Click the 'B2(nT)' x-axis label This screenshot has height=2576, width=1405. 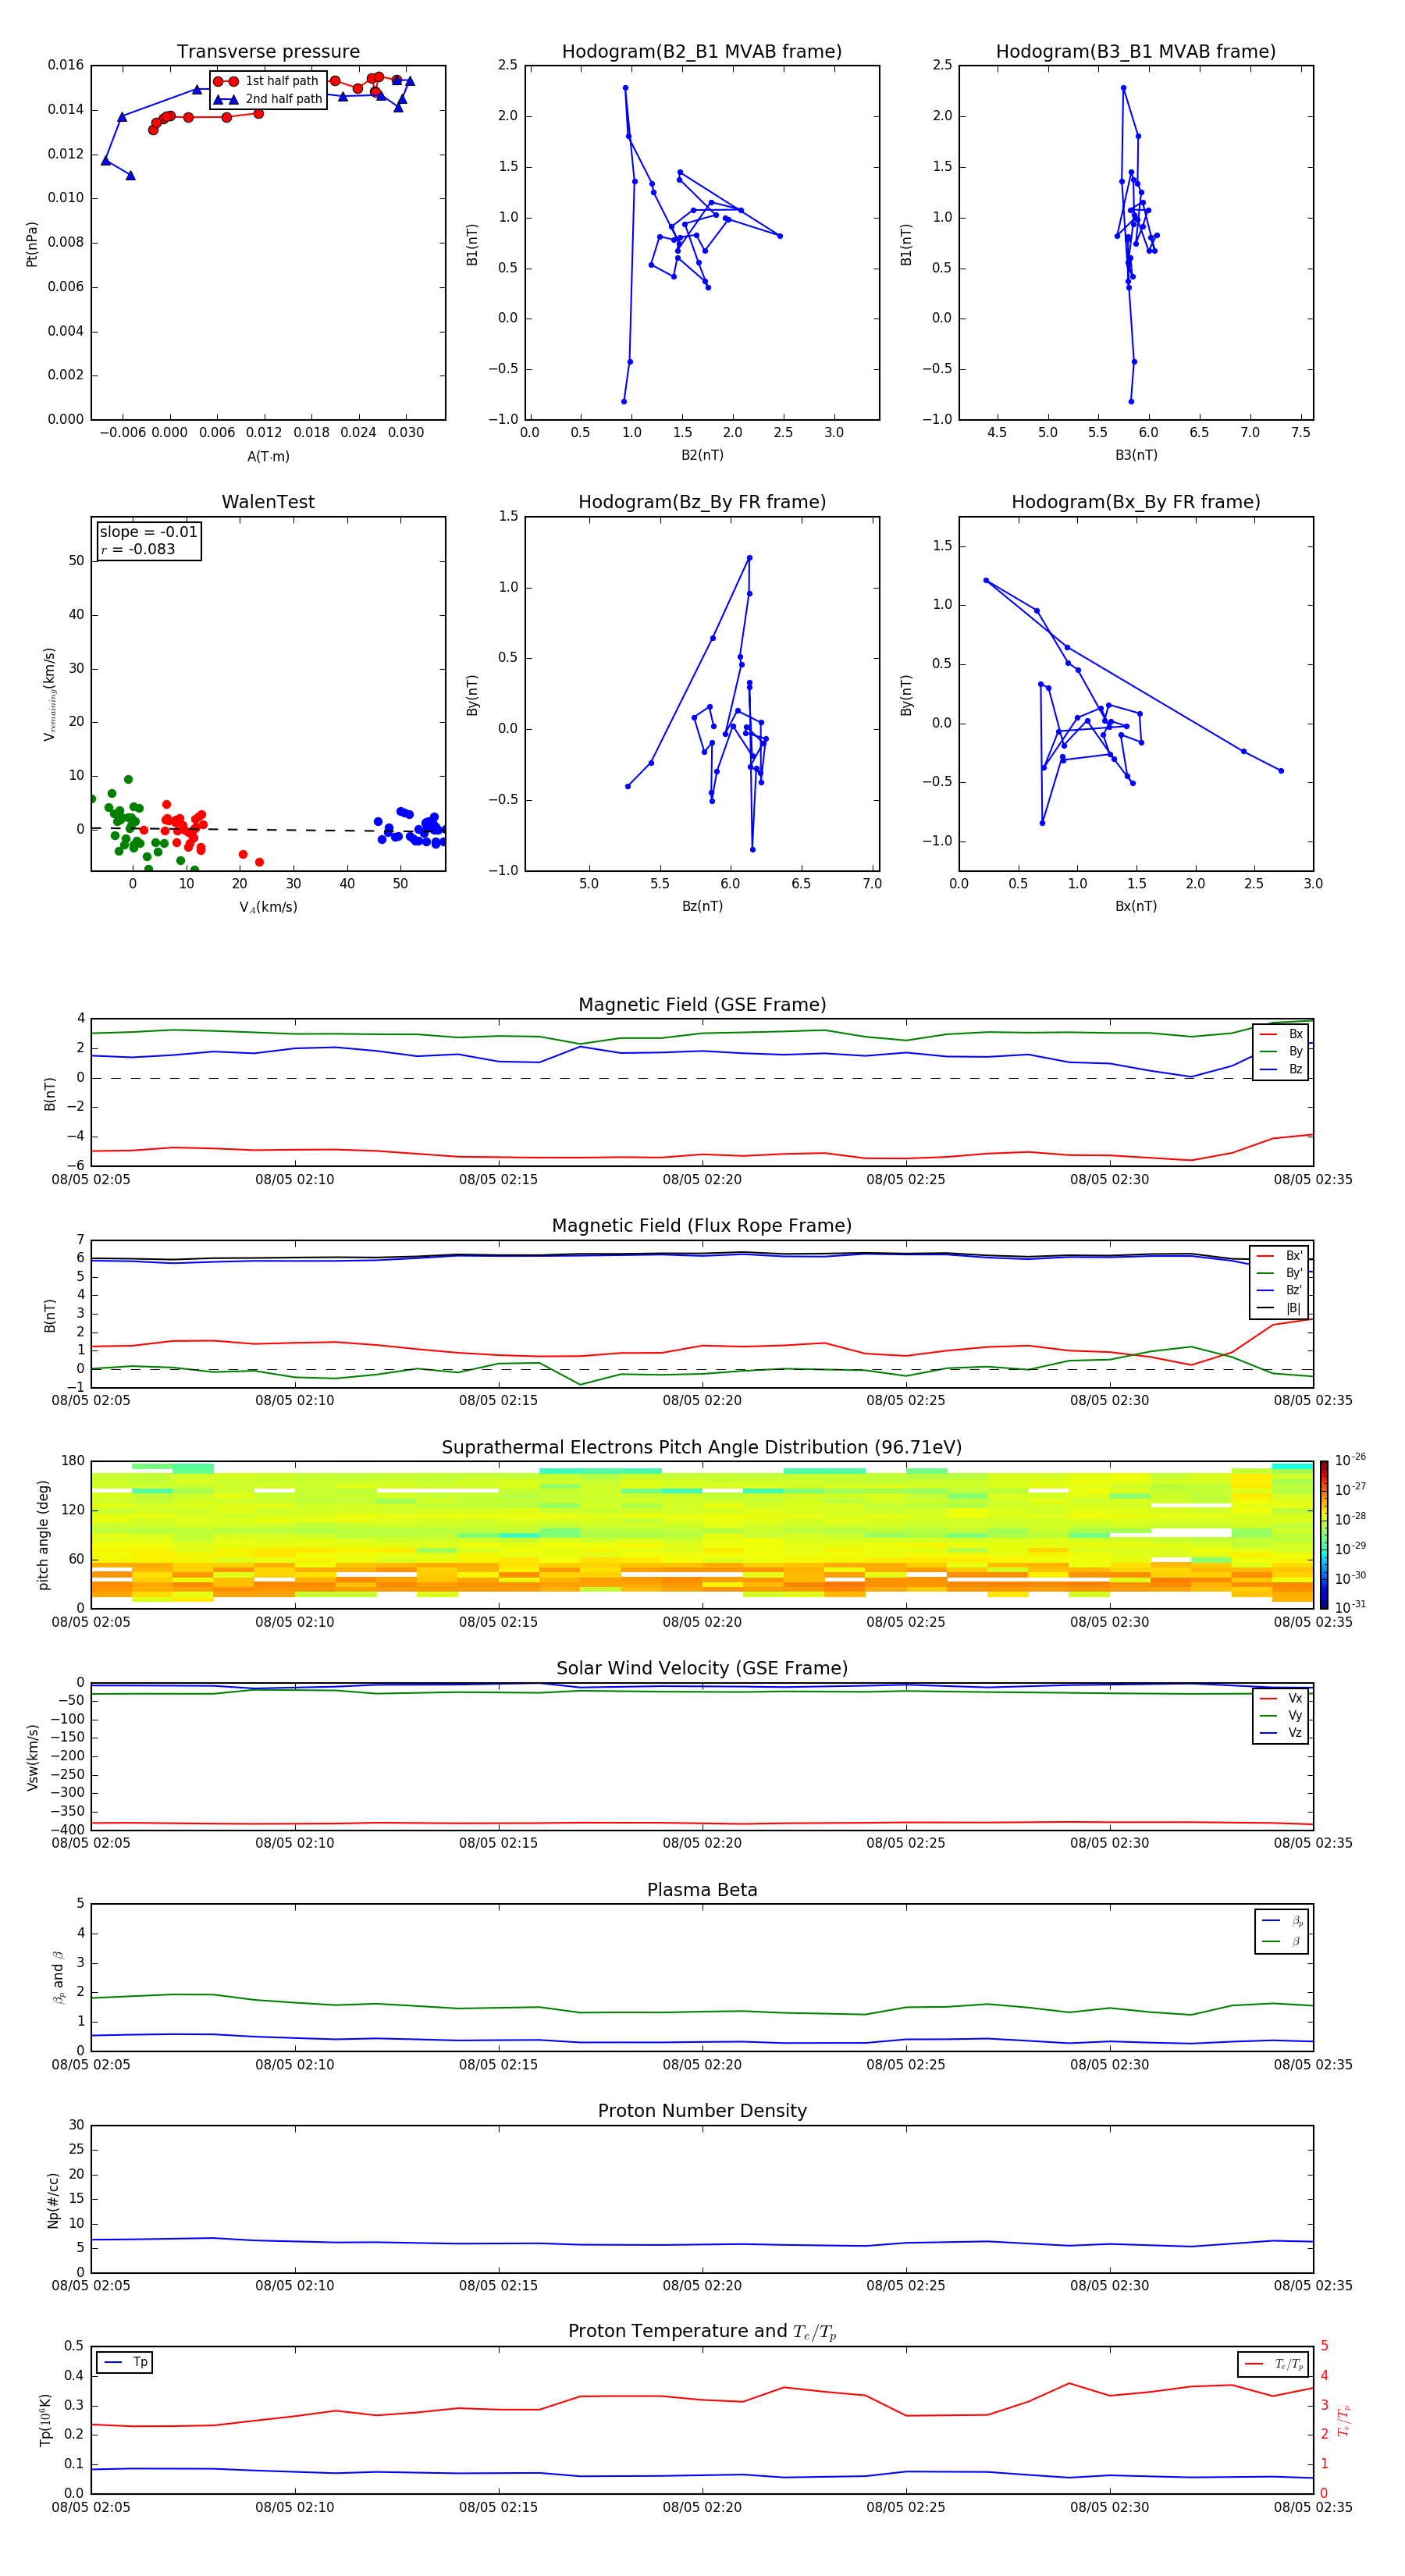point(702,455)
